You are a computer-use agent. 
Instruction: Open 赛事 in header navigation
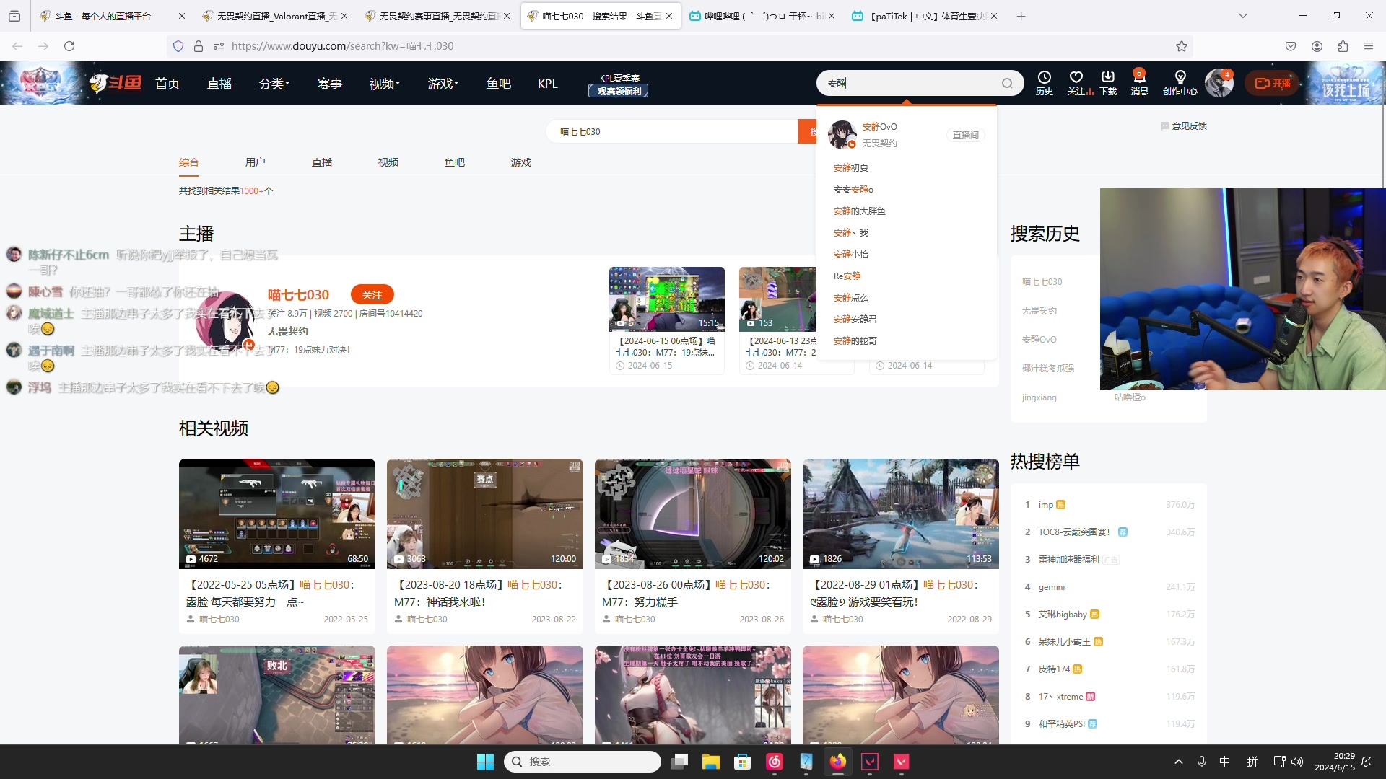click(x=330, y=84)
